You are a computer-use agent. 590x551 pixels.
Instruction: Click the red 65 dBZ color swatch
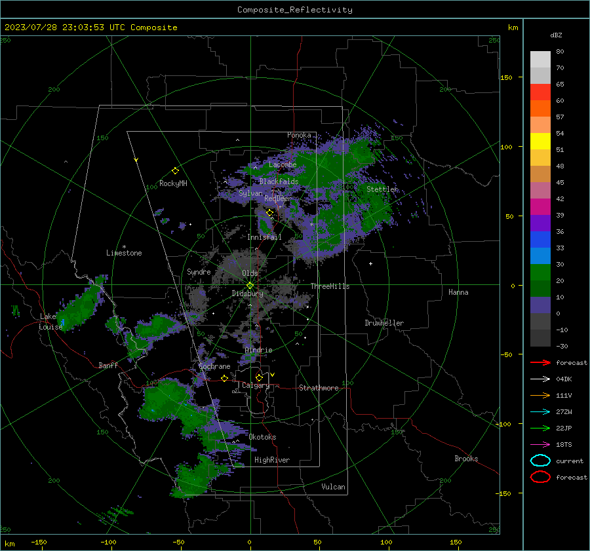point(540,92)
